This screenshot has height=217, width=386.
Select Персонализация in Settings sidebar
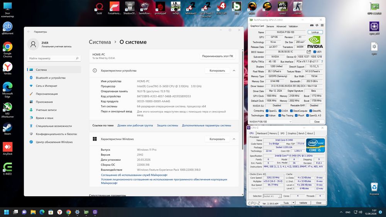coord(54,94)
